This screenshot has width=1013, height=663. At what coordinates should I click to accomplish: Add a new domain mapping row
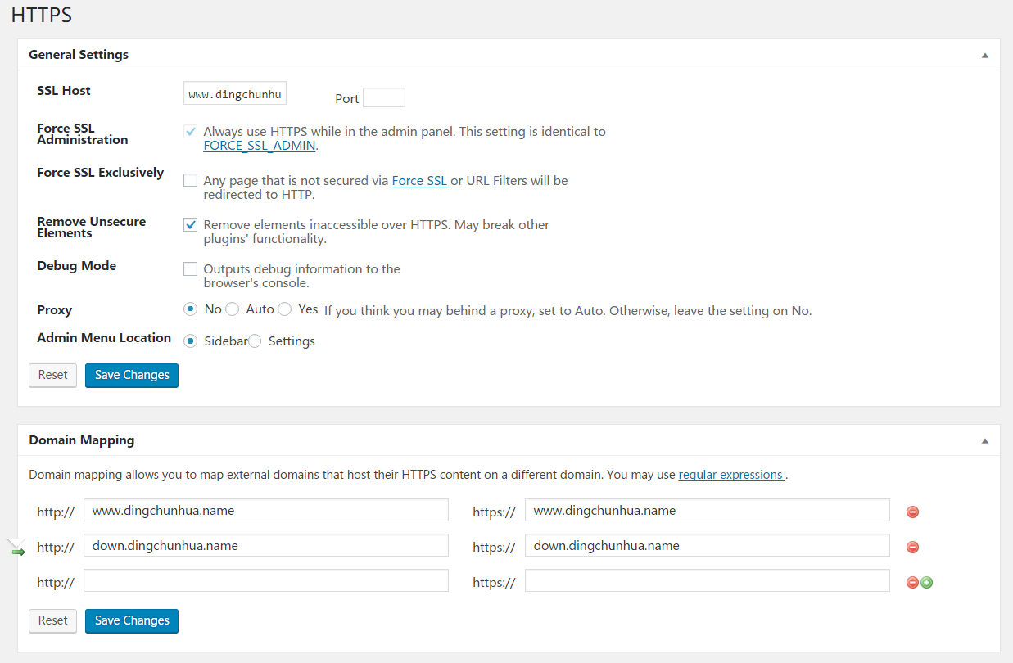pyautogui.click(x=927, y=583)
